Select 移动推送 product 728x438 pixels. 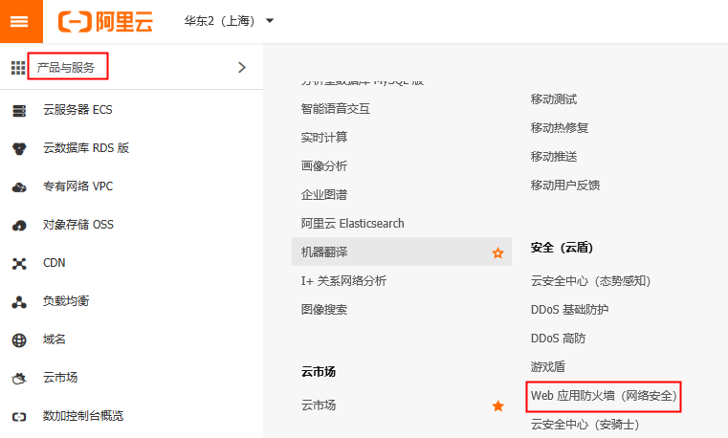[x=554, y=157]
